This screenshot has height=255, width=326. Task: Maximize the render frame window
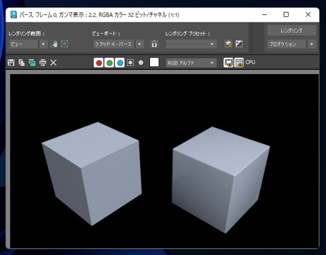click(286, 15)
